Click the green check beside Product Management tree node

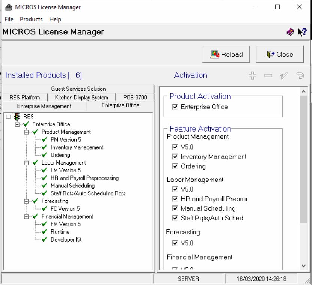tap(35, 132)
